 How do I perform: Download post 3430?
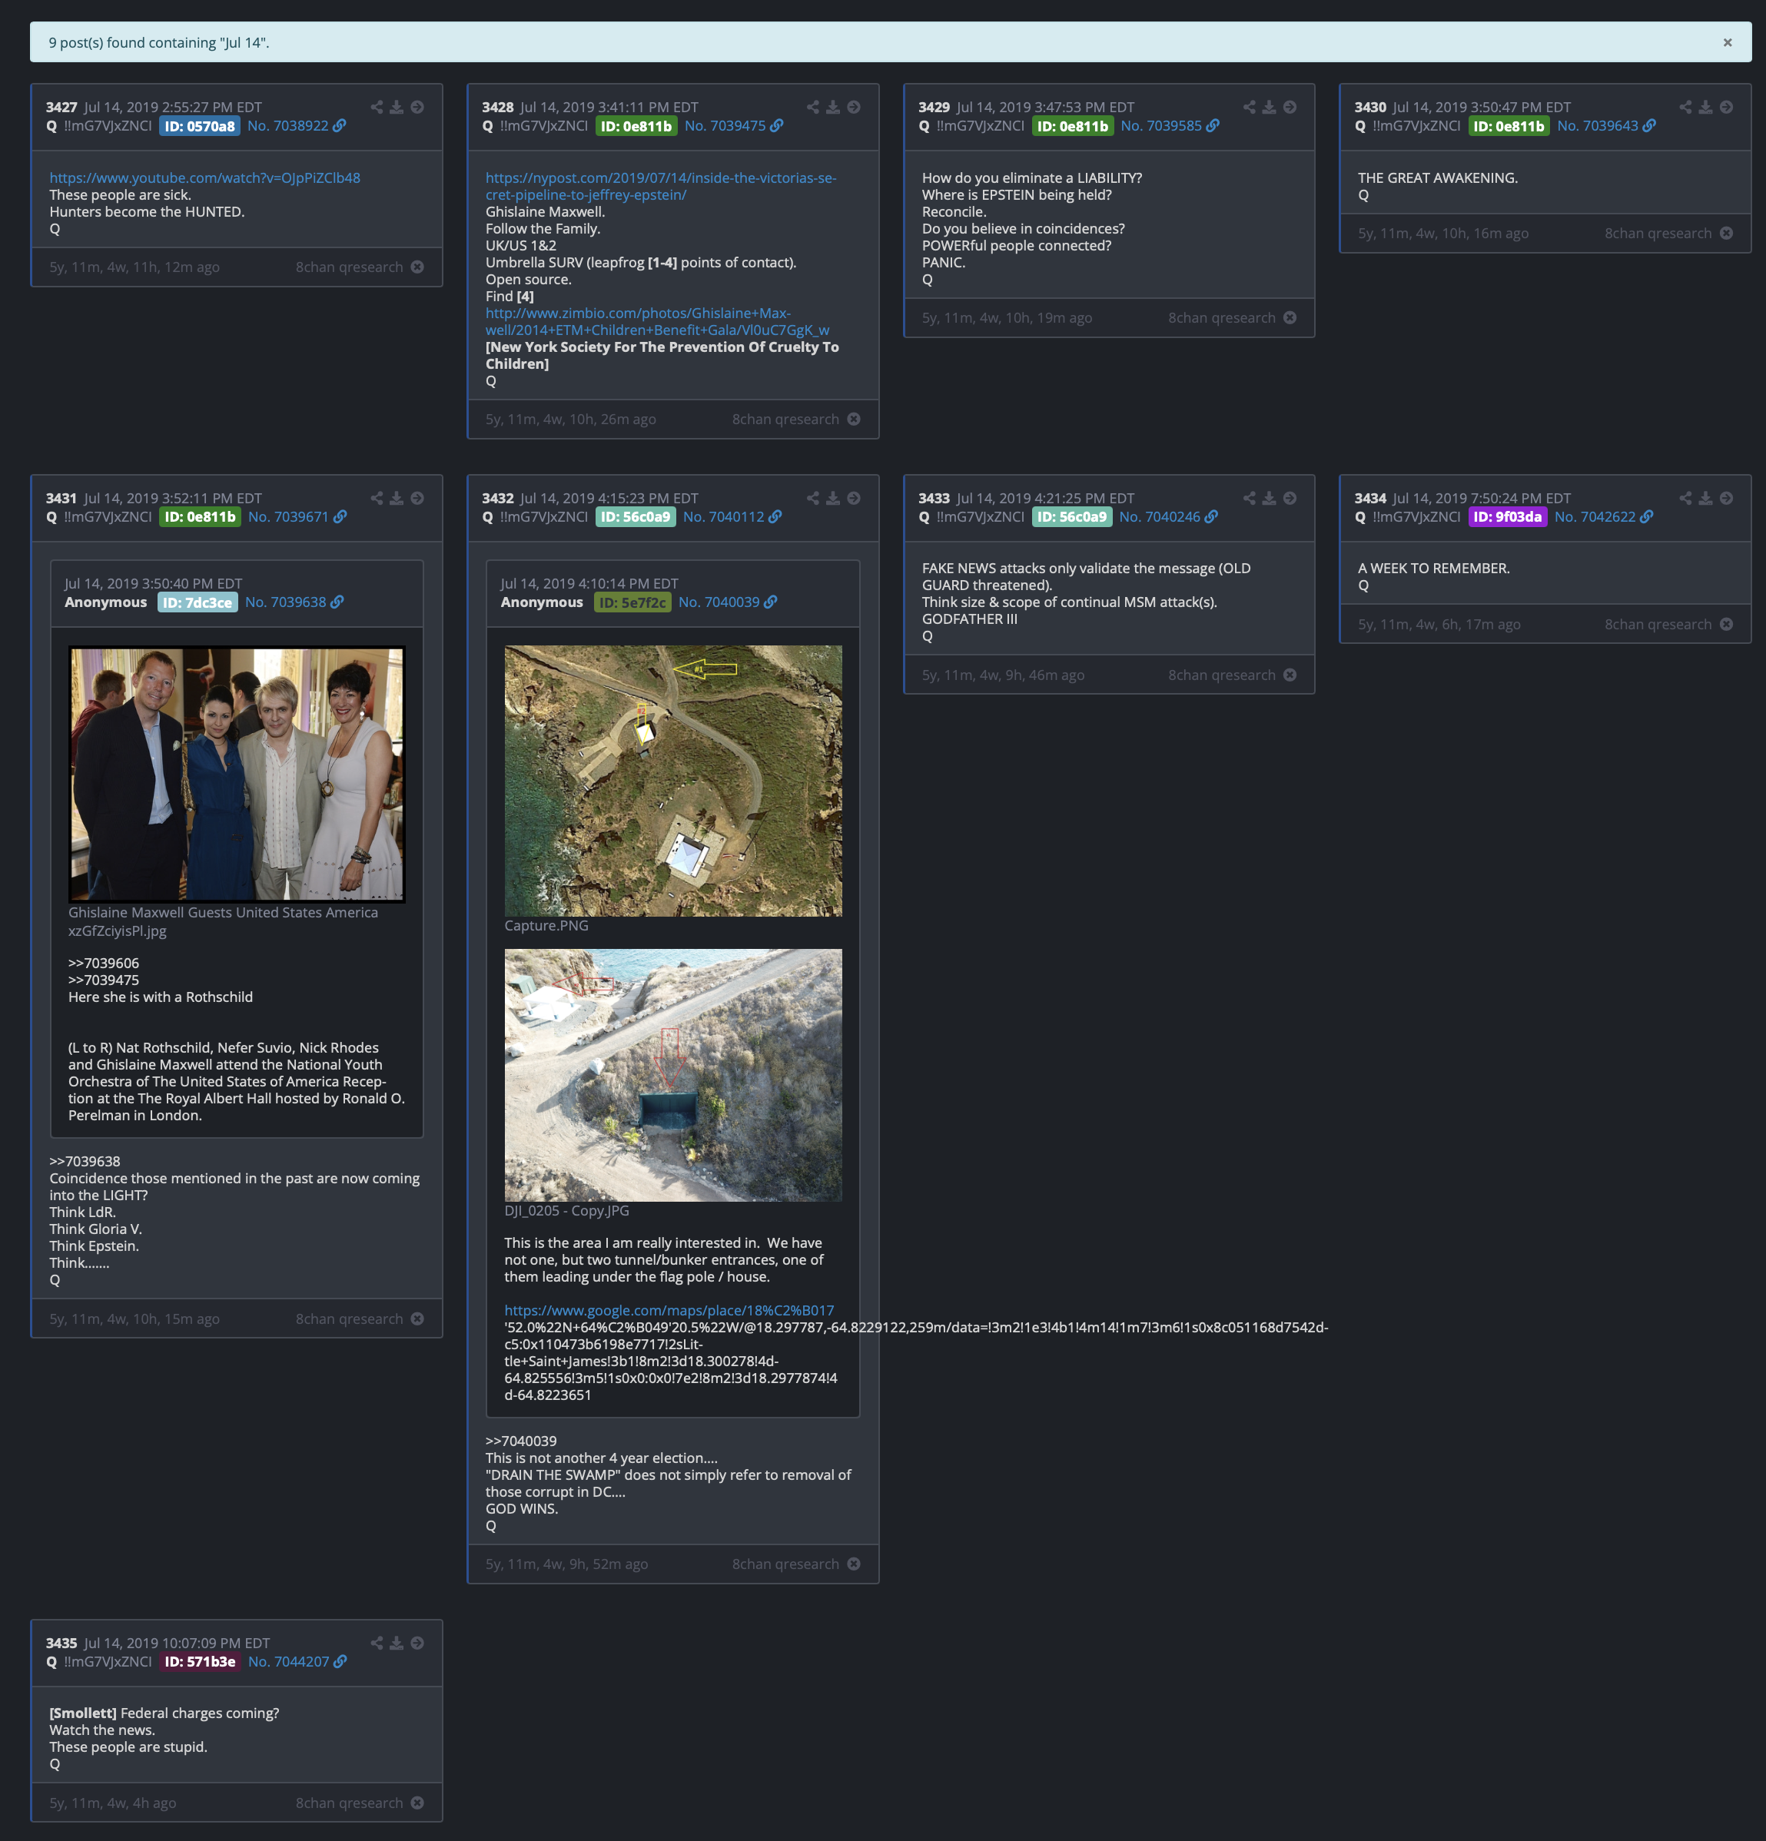pos(1705,107)
